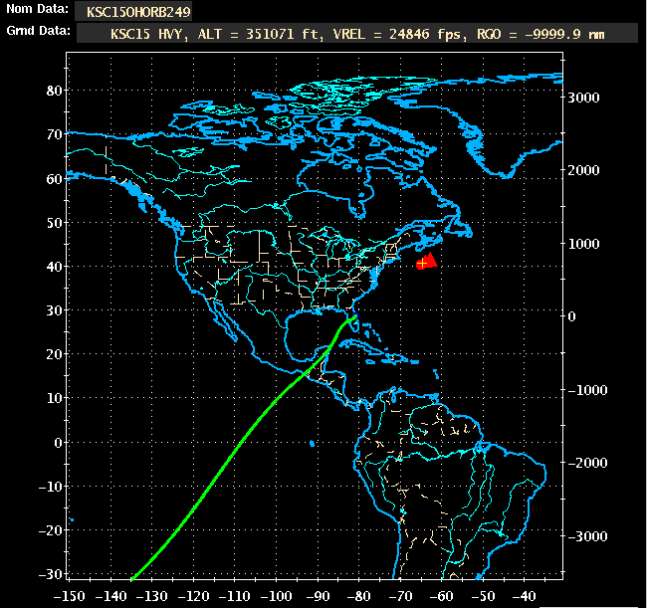
Task: Click the Grnd Data status readout field
Action: pyautogui.click(x=357, y=34)
